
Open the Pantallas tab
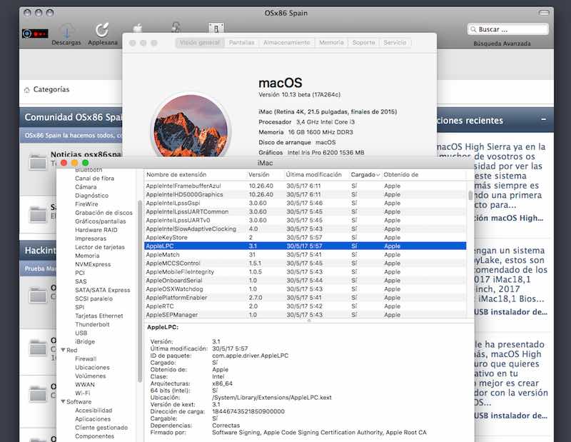(x=242, y=43)
